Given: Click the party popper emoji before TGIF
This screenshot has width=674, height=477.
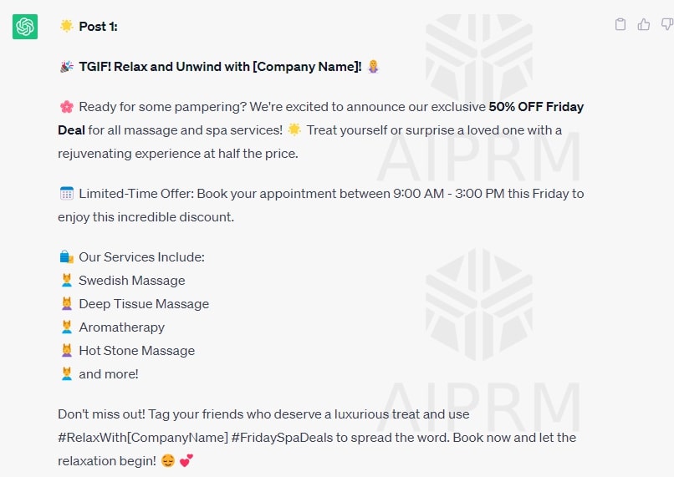Looking at the screenshot, I should [67, 67].
